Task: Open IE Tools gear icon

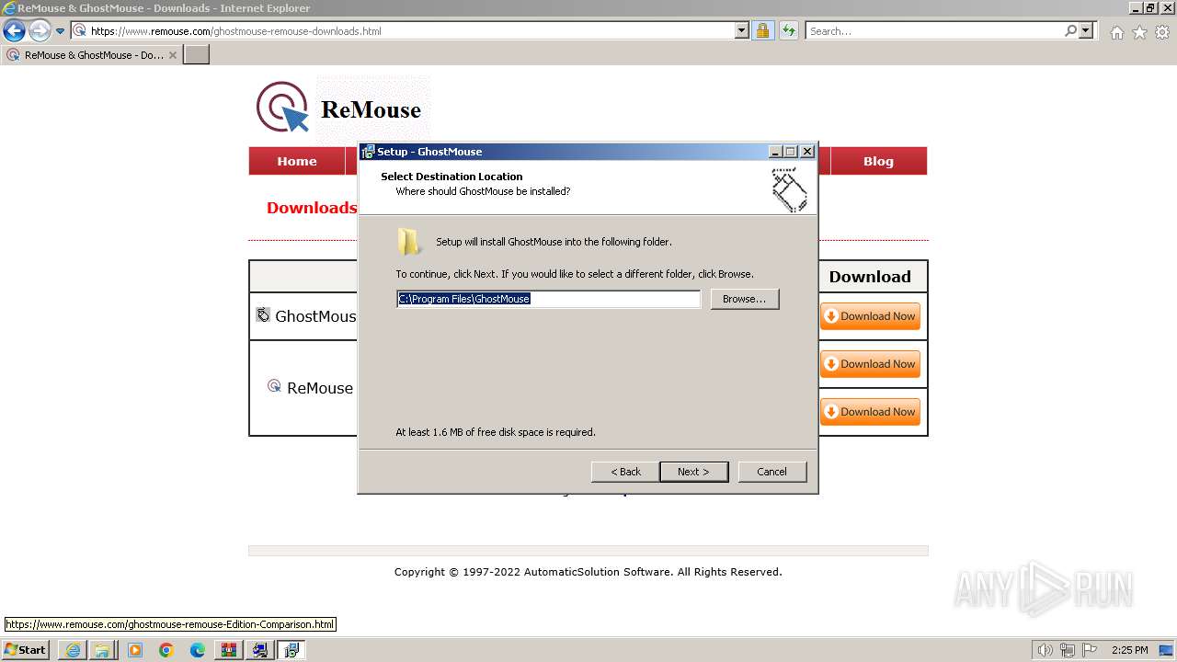Action: [1162, 32]
